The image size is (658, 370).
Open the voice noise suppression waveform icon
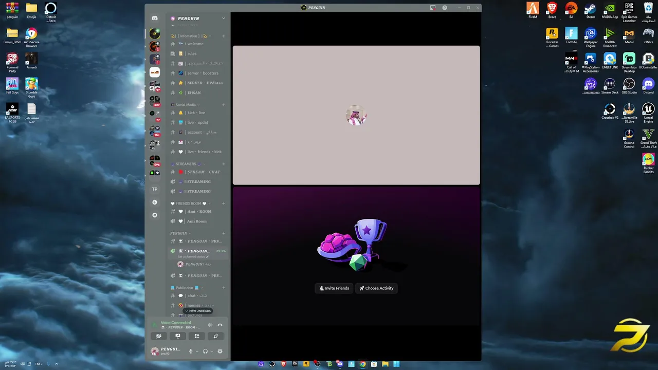point(210,325)
